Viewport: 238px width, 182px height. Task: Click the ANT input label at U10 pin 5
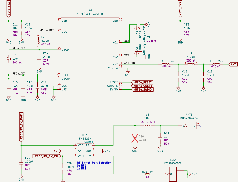coord(56,151)
